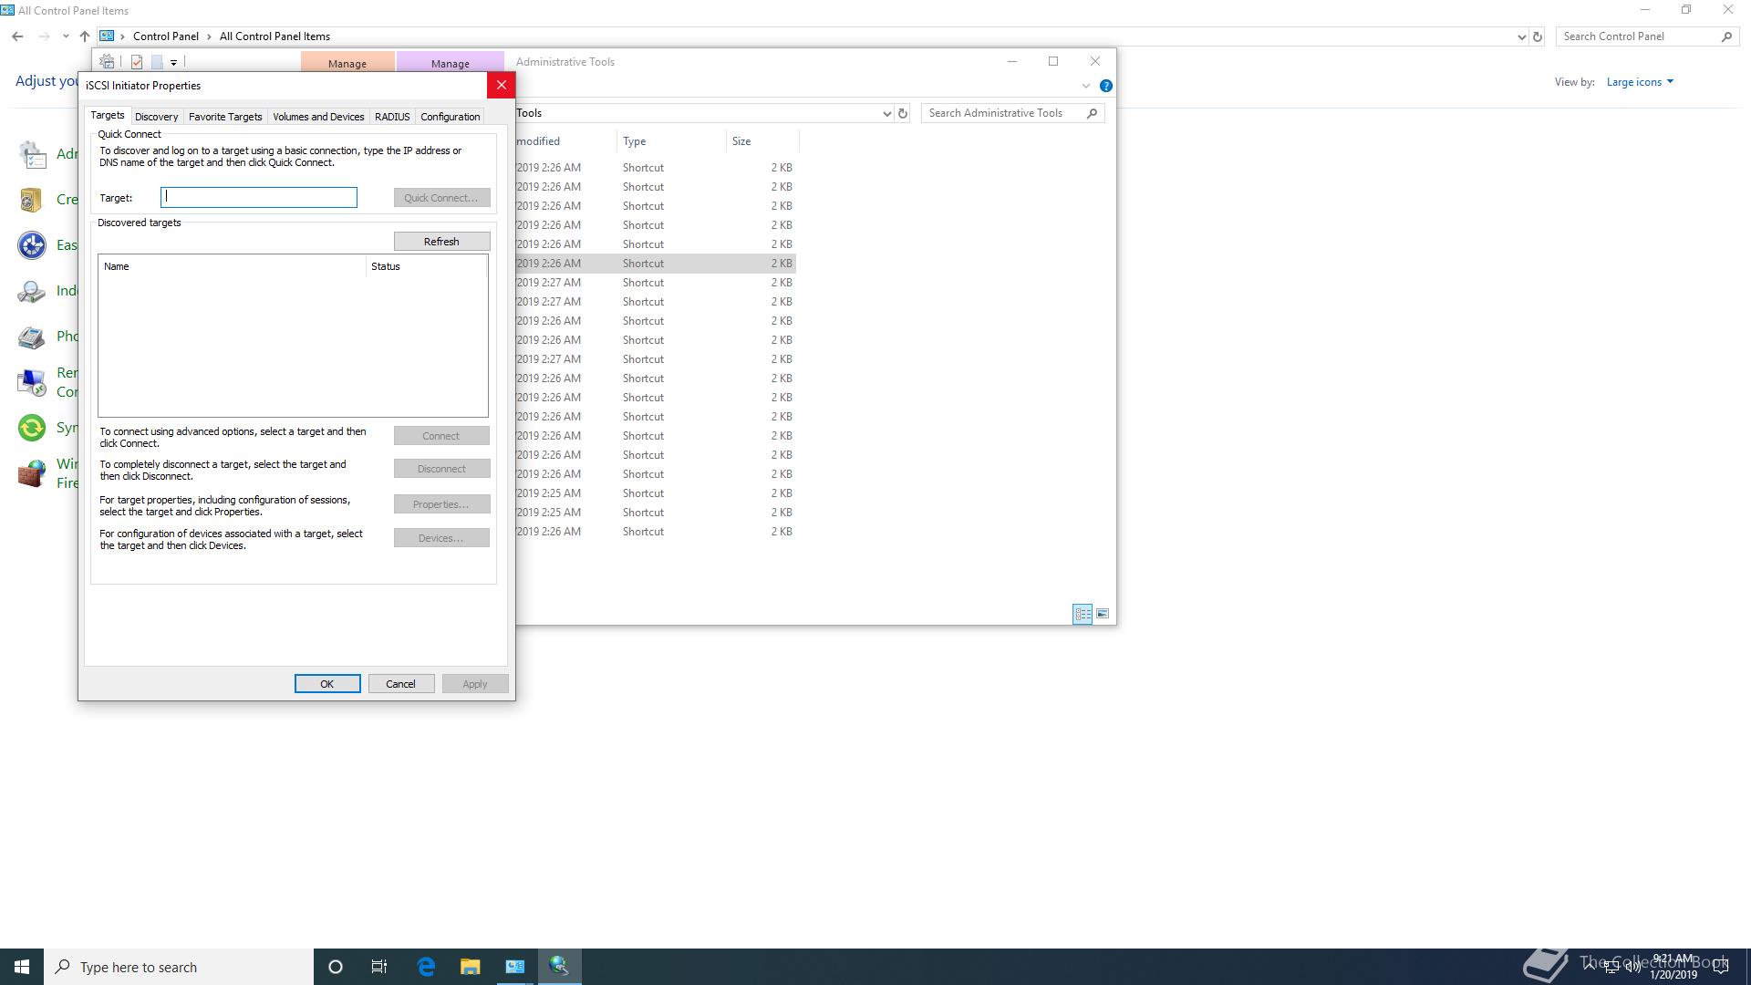Open Control Panel address bar dropdown
The width and height of the screenshot is (1751, 985).
tap(1521, 36)
